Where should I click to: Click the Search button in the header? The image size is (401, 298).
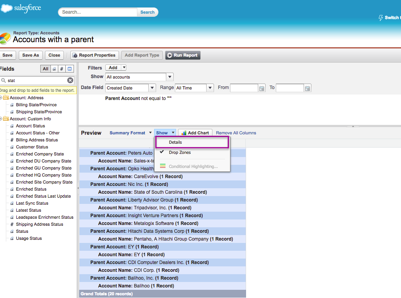[x=147, y=12]
